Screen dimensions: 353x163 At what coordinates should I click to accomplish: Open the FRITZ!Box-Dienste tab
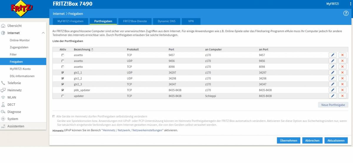click(x=135, y=21)
